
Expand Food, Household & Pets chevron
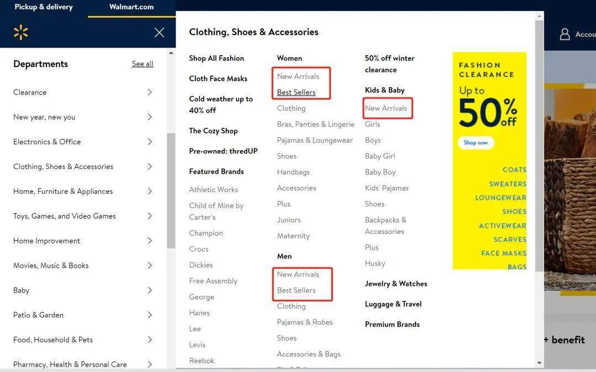click(150, 339)
